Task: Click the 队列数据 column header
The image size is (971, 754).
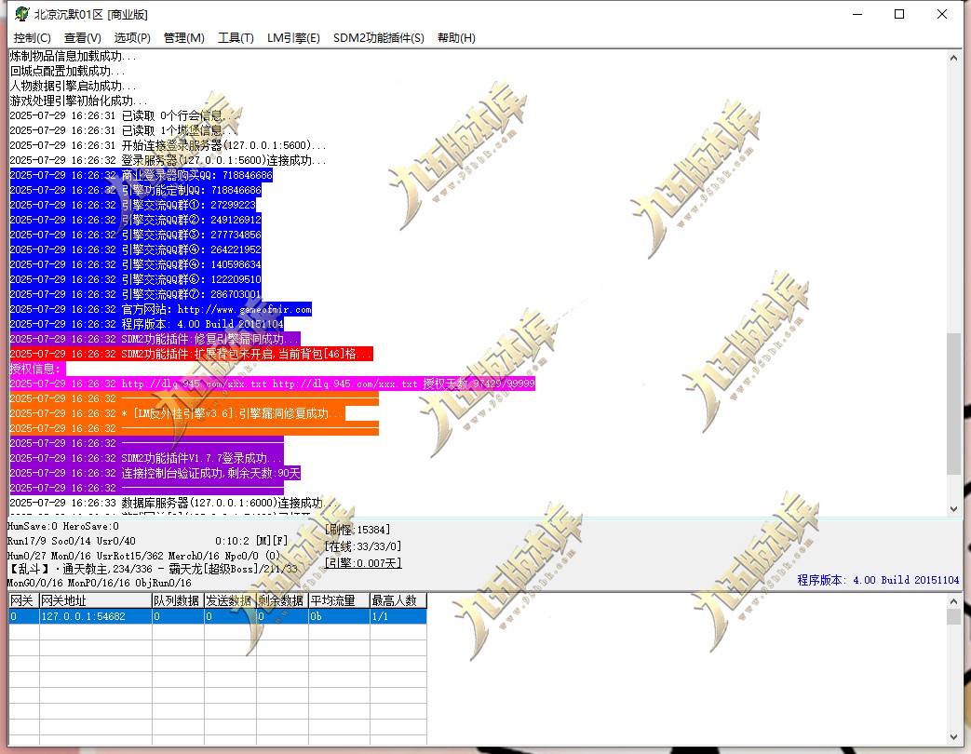Action: (179, 600)
